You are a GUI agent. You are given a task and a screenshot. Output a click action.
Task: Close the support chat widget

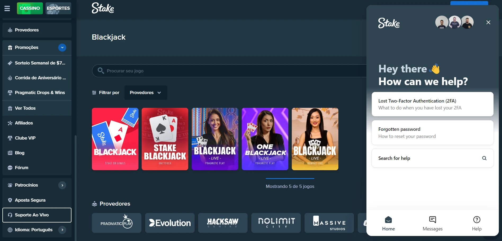(488, 22)
